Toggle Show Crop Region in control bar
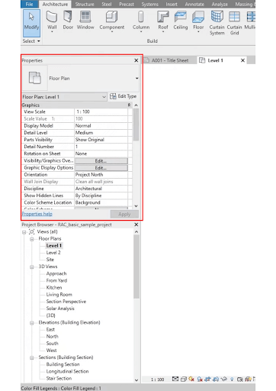 tap(216, 380)
